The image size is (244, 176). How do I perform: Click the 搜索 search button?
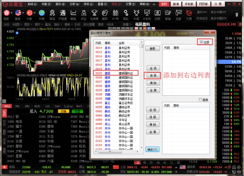pyautogui.click(x=152, y=49)
